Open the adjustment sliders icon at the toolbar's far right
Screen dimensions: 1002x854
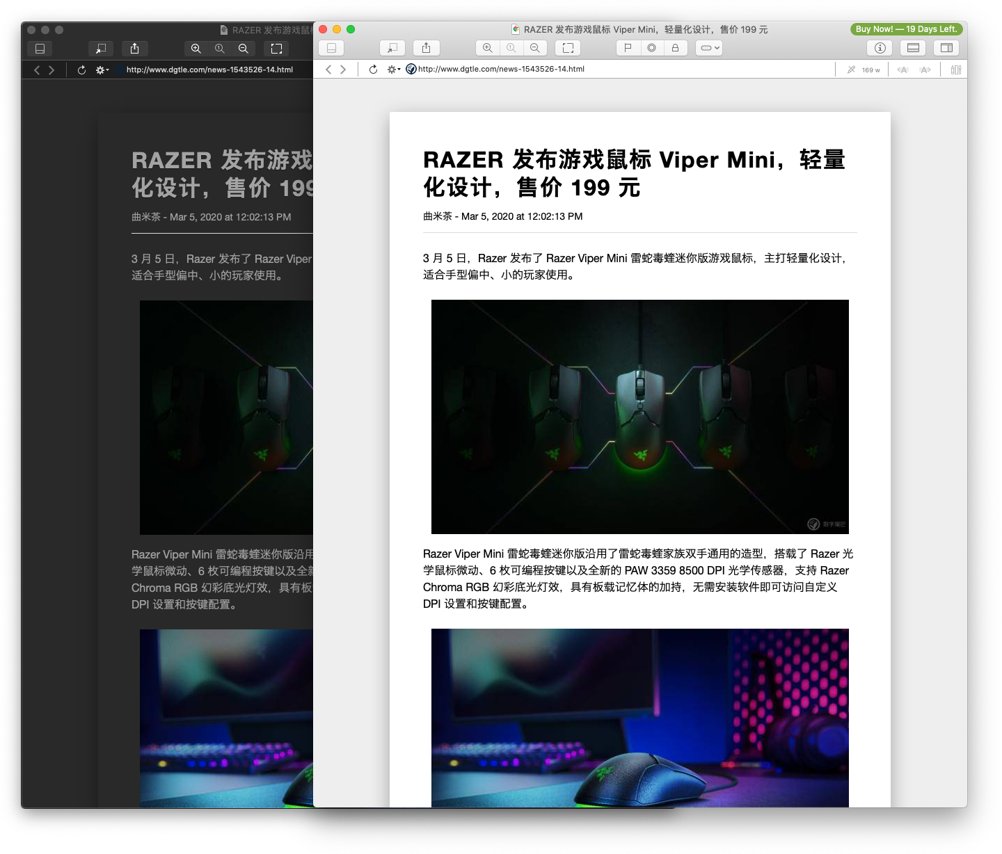pos(956,70)
